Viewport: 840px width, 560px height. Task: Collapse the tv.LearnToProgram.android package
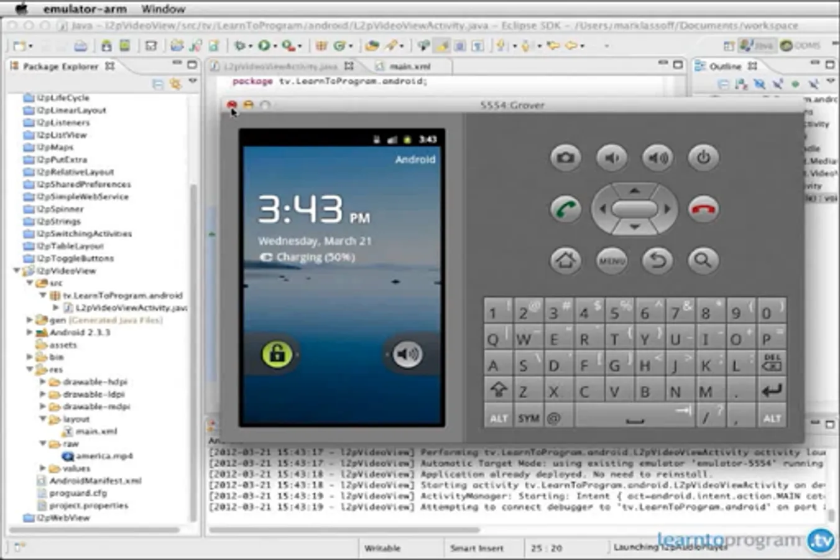pyautogui.click(x=42, y=296)
